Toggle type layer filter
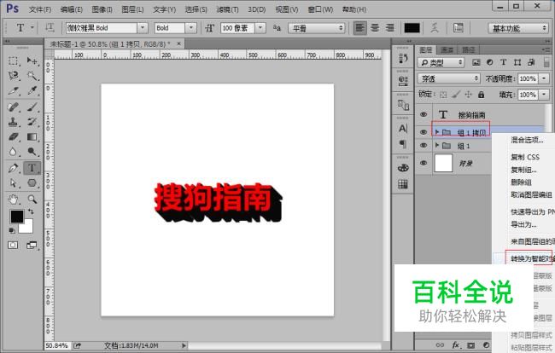 (503, 62)
